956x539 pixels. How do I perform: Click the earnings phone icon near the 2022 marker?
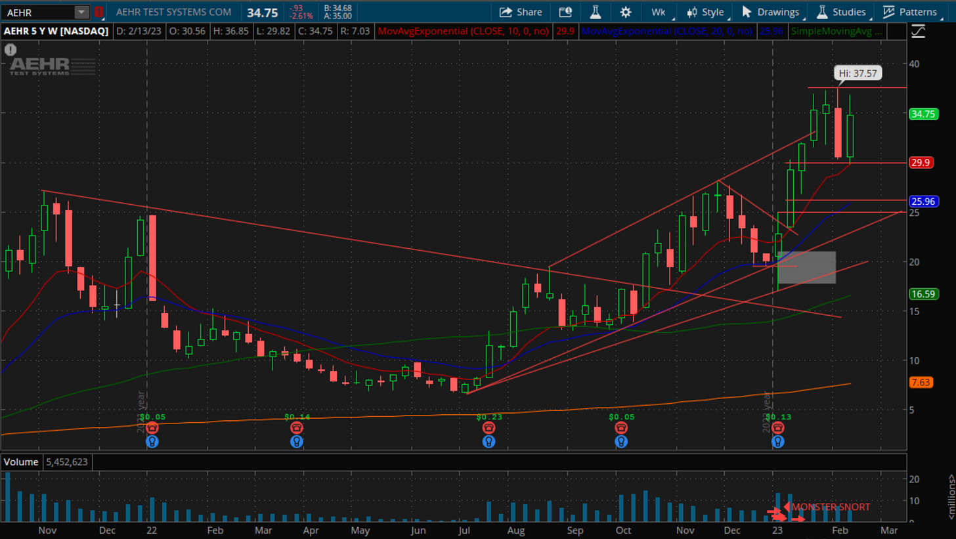click(152, 428)
